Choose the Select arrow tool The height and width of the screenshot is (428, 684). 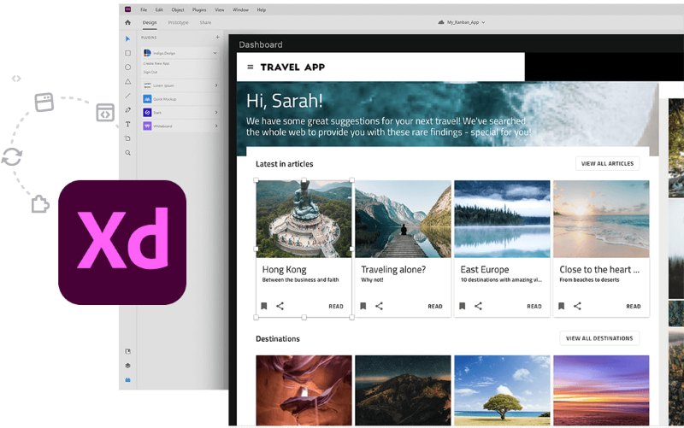coord(127,38)
